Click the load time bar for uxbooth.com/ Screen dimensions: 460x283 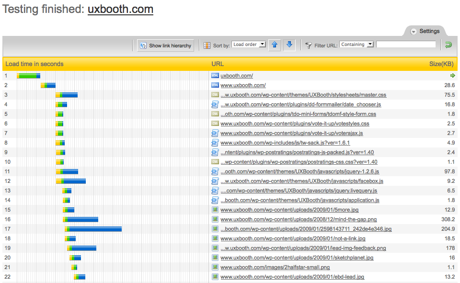pyautogui.click(x=28, y=76)
